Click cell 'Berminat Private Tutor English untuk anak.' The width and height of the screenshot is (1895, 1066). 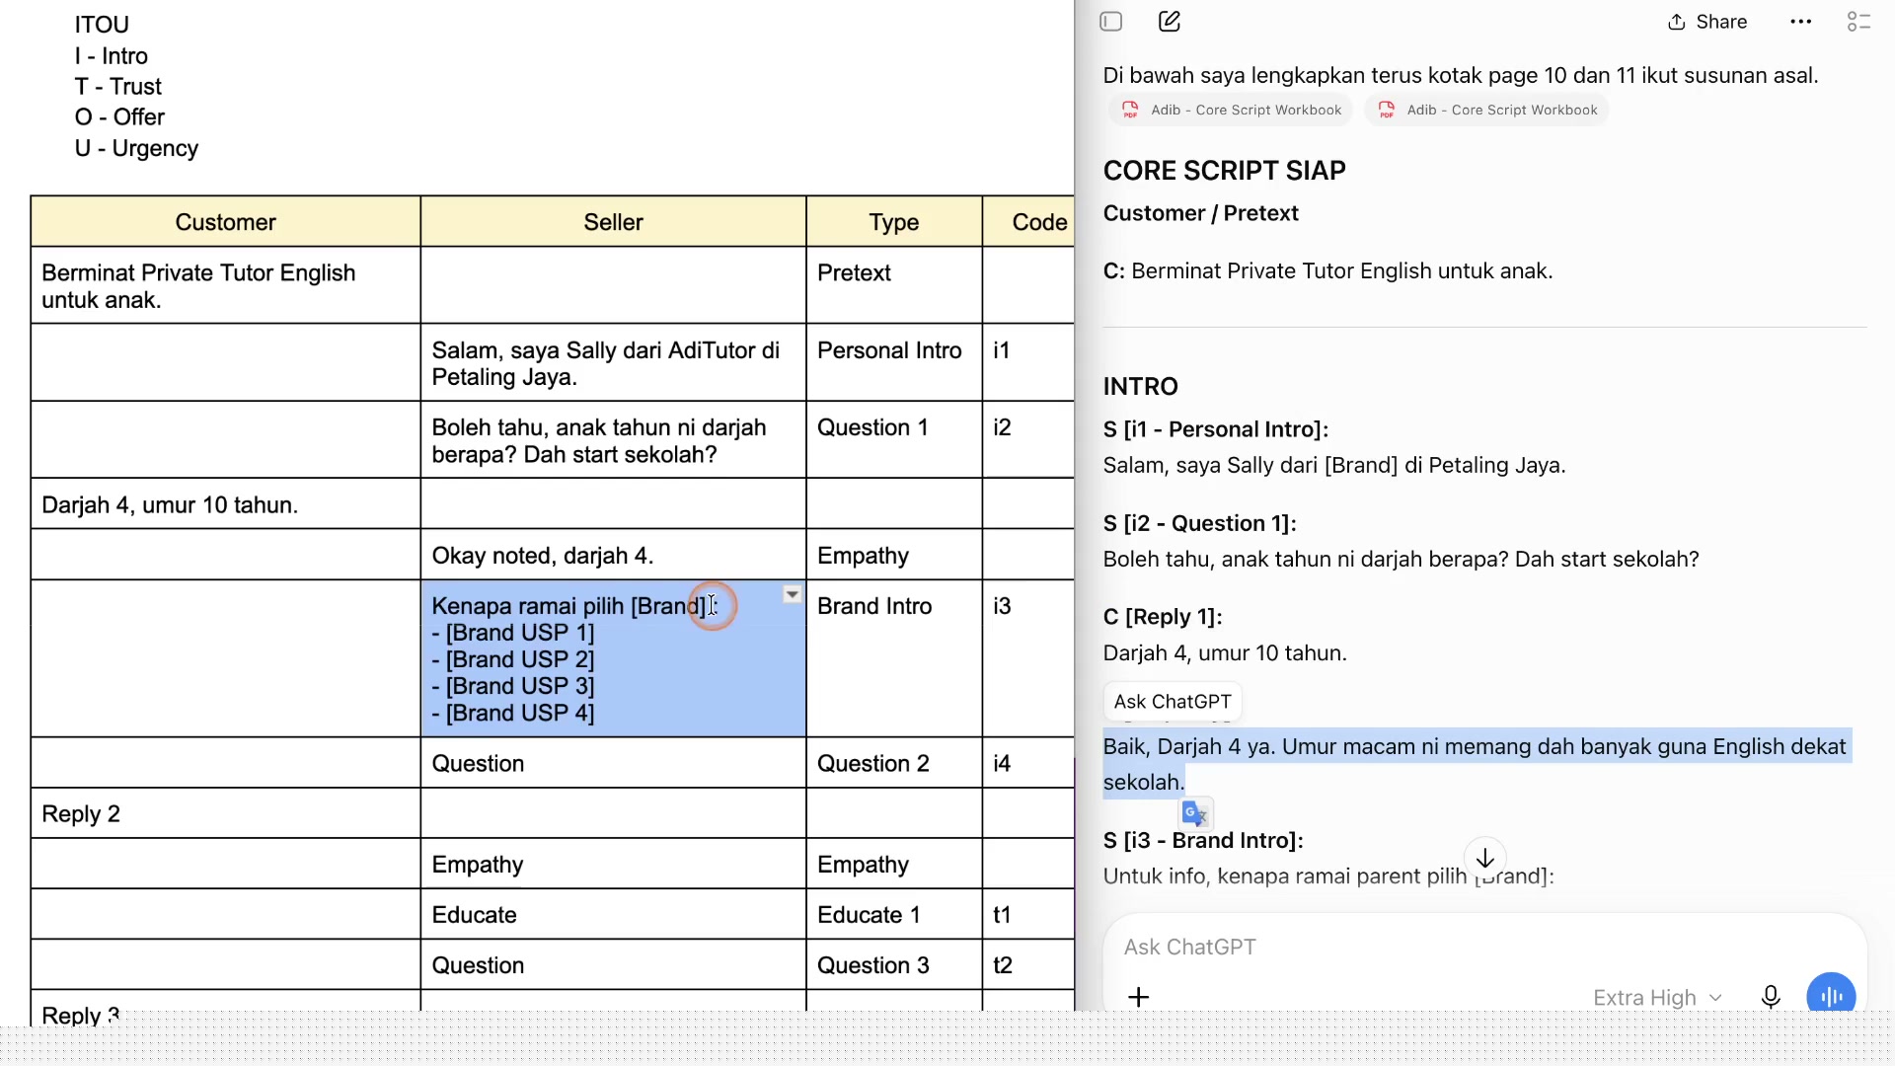click(x=225, y=285)
